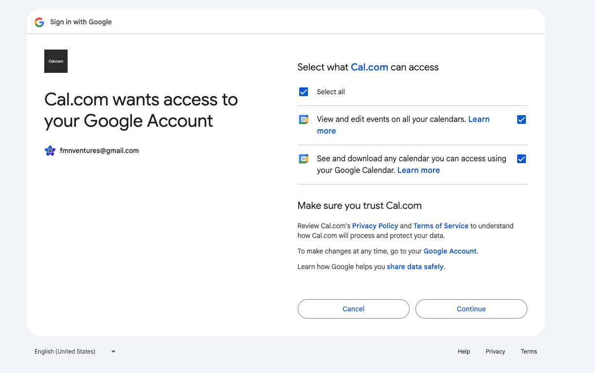
Task: Click the Calendar icon beside see and download permission
Action: (x=304, y=159)
